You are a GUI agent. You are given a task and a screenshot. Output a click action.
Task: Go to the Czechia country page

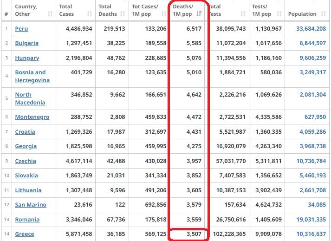tap(25, 161)
